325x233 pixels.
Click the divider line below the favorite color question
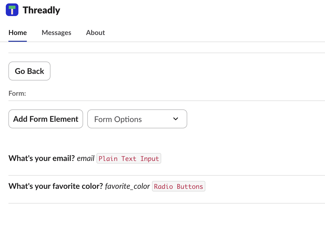tap(167, 203)
